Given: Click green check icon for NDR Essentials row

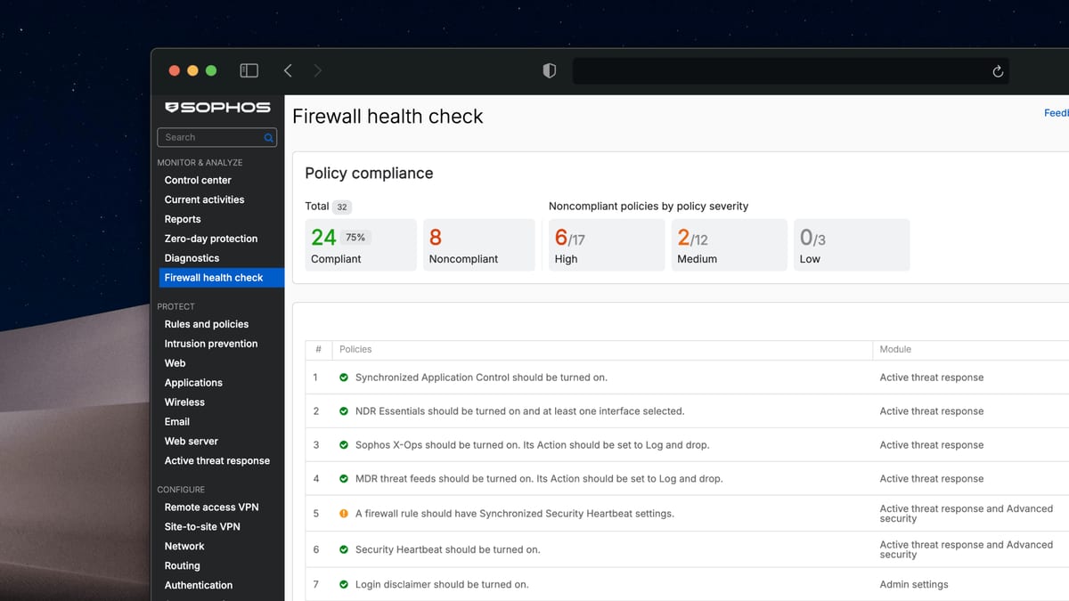Looking at the screenshot, I should pos(344,411).
